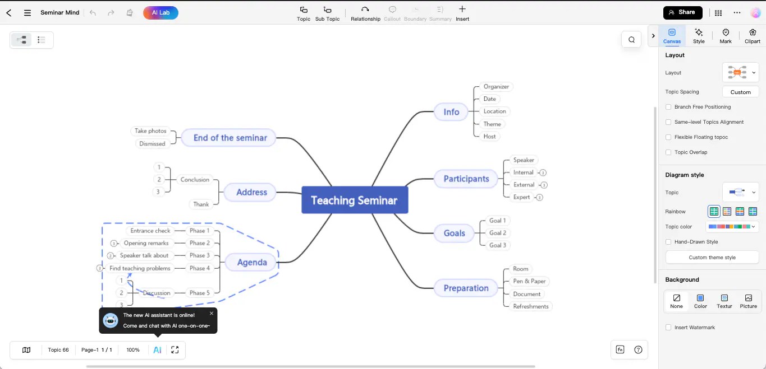This screenshot has width=766, height=369.
Task: Open the Topic color palette dropdown
Action: click(x=732, y=227)
